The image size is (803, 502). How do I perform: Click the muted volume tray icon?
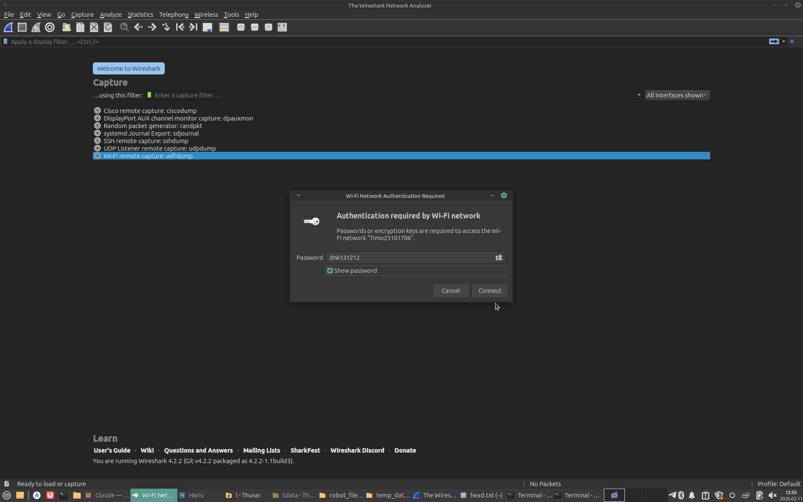click(772, 495)
